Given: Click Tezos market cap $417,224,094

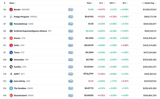Looking at the screenshot, I should coord(150,52).
